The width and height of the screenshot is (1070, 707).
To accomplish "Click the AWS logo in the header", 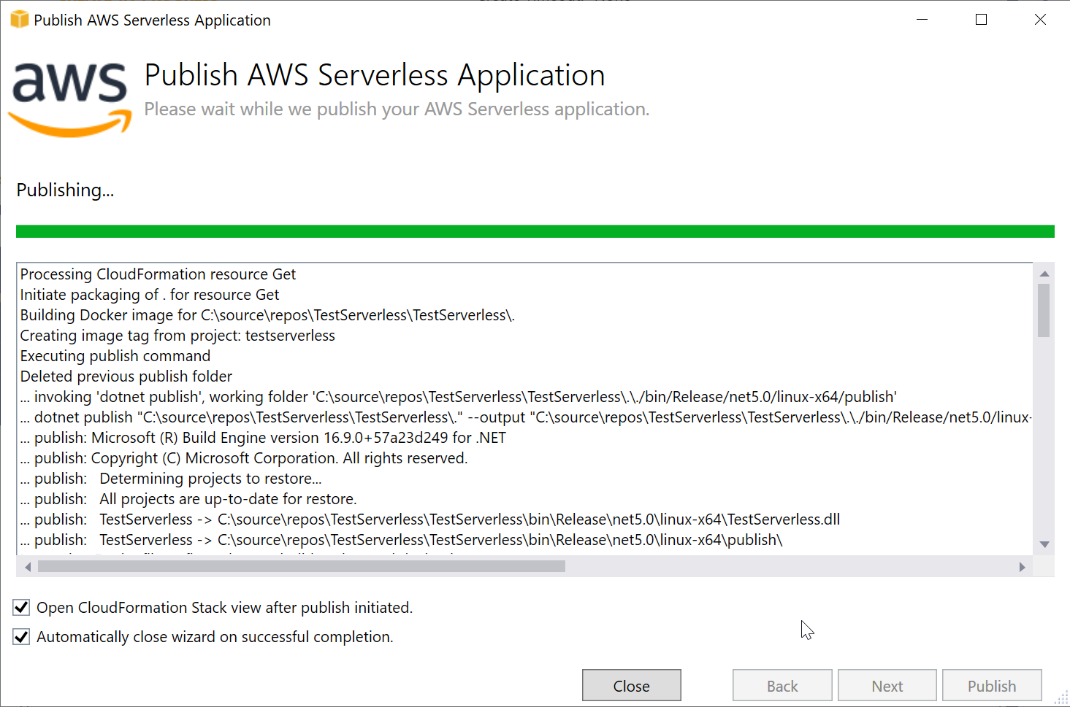I will (70, 100).
